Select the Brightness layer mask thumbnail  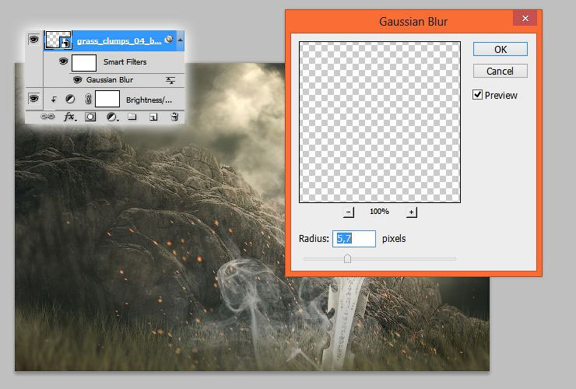pos(107,99)
